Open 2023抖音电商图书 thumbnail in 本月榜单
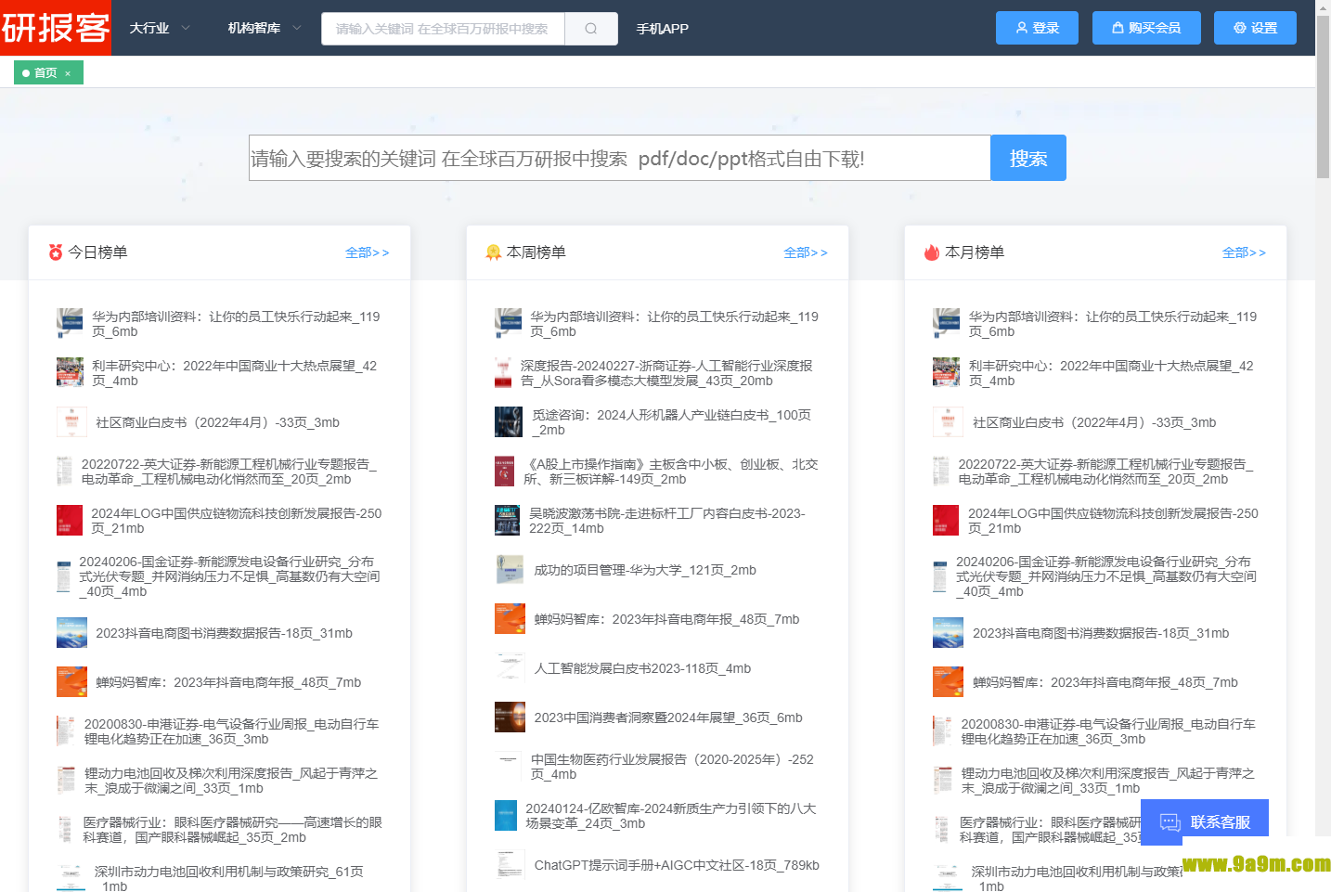Image resolution: width=1331 pixels, height=892 pixels. [948, 633]
